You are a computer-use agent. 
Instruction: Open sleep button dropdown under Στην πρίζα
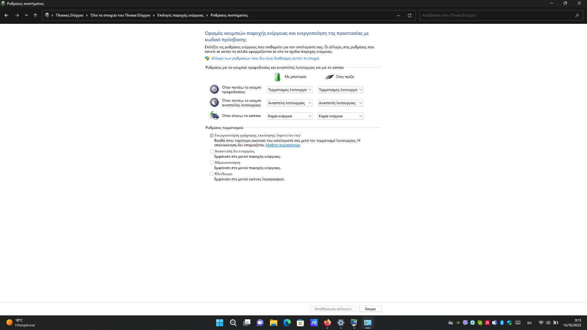[x=340, y=103]
